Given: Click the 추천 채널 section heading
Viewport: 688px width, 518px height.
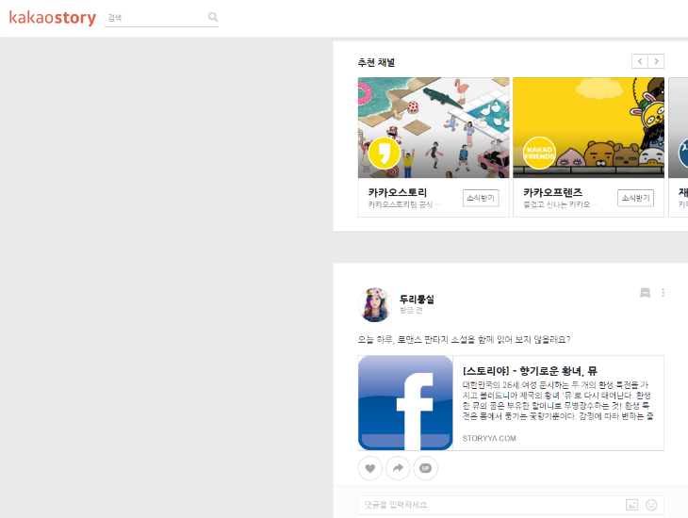Looking at the screenshot, I should pyautogui.click(x=376, y=62).
